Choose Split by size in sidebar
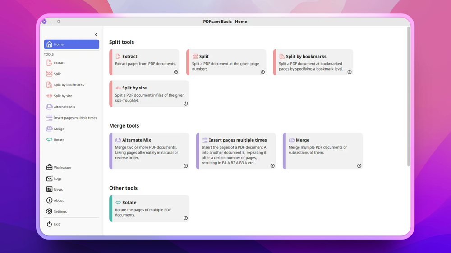 pos(71,96)
